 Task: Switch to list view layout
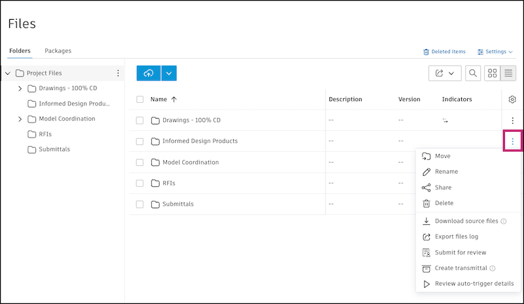(508, 73)
